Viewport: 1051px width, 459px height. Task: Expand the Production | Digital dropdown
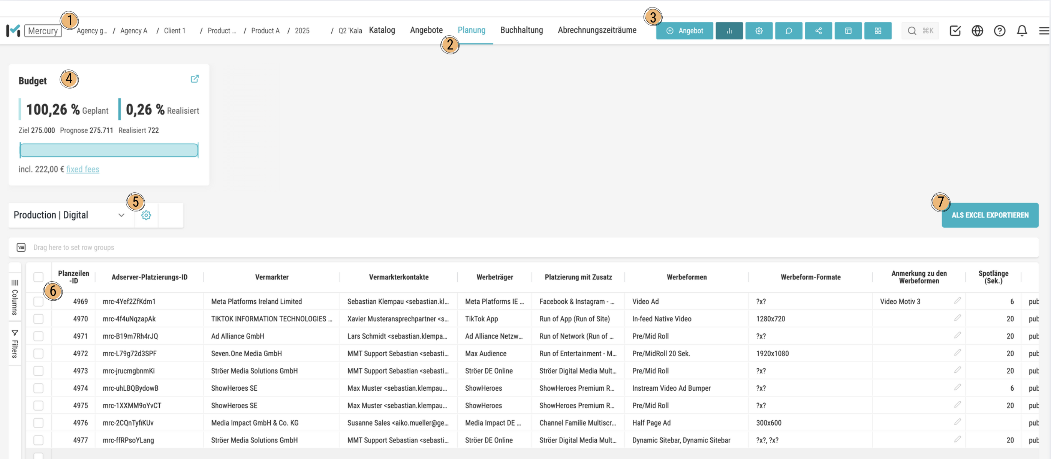[x=121, y=215]
